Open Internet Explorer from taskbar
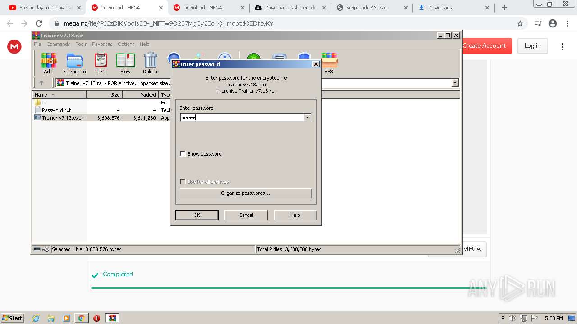The image size is (577, 324). pos(36,318)
